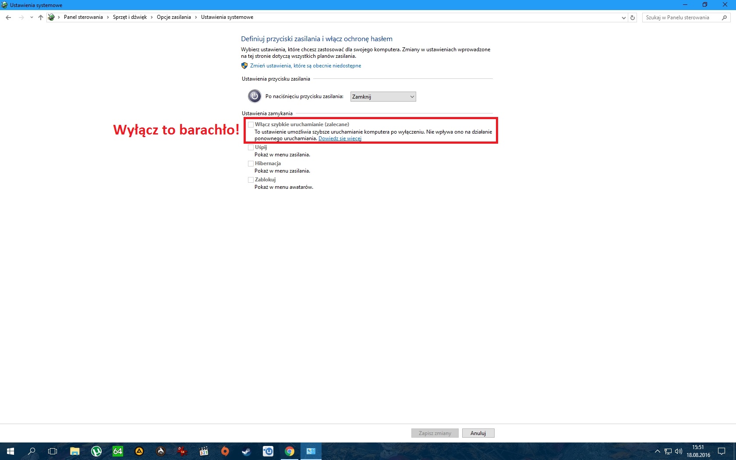Open taskbar search magnifier
Viewport: 736px width, 460px height.
pyautogui.click(x=32, y=451)
